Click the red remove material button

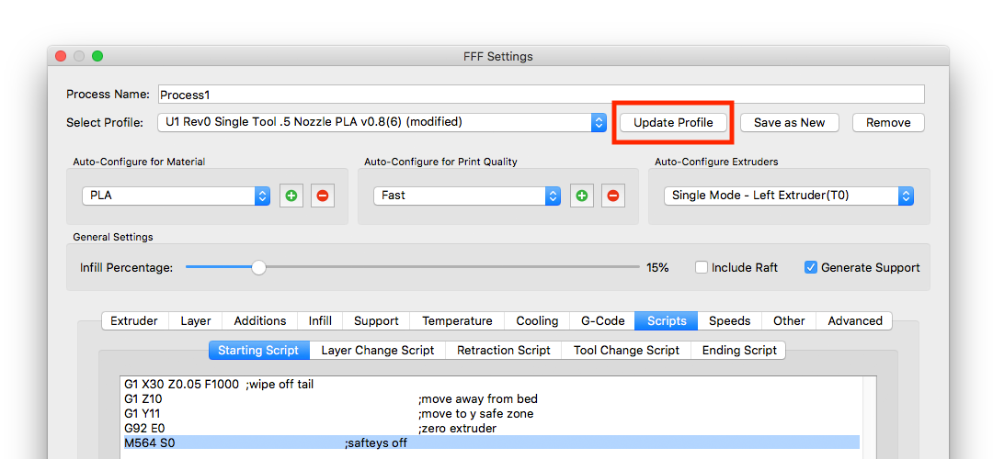[322, 196]
